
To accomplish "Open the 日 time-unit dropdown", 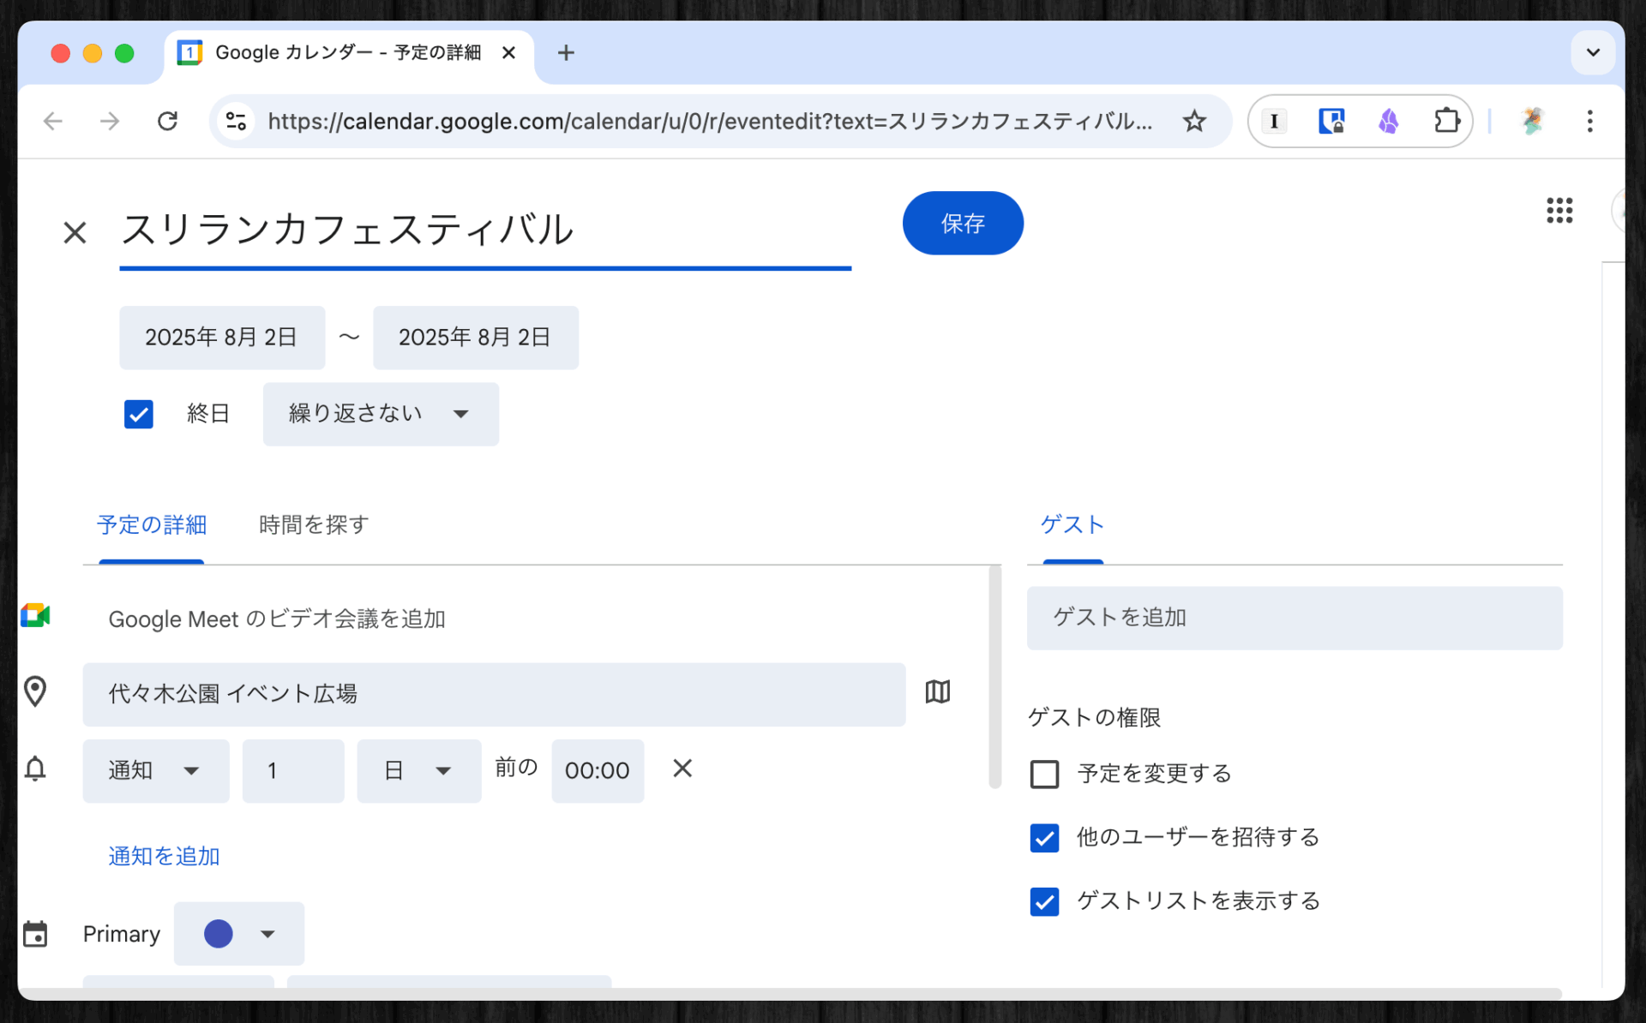I will tap(418, 770).
